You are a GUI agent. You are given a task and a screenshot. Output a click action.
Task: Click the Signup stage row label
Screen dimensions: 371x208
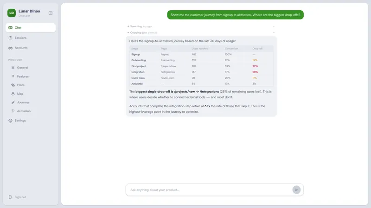tap(135, 55)
